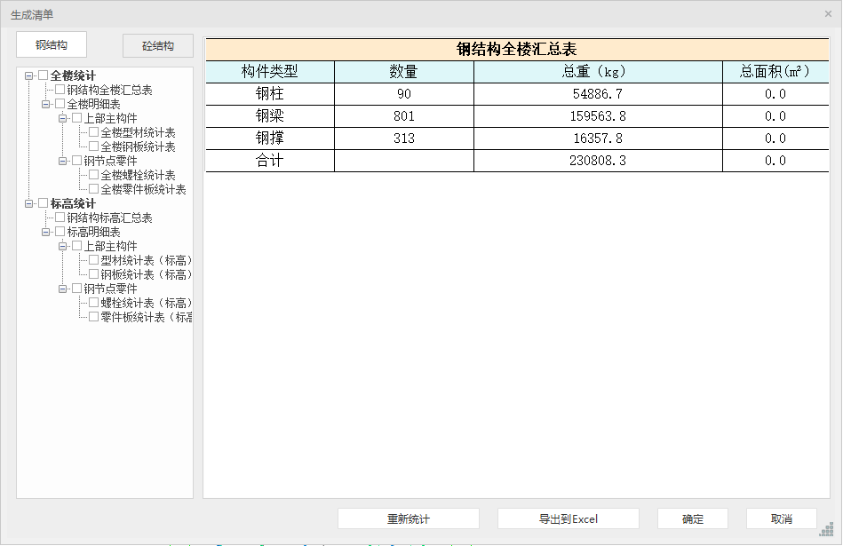
Task: Collapse the 标高明细表 tree node
Action: (46, 232)
